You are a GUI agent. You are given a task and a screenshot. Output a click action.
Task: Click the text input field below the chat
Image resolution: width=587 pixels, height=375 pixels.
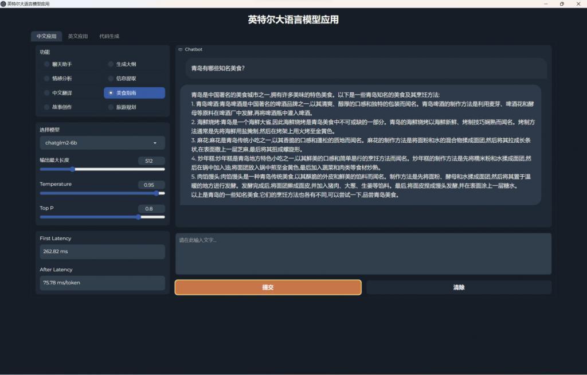pos(363,253)
